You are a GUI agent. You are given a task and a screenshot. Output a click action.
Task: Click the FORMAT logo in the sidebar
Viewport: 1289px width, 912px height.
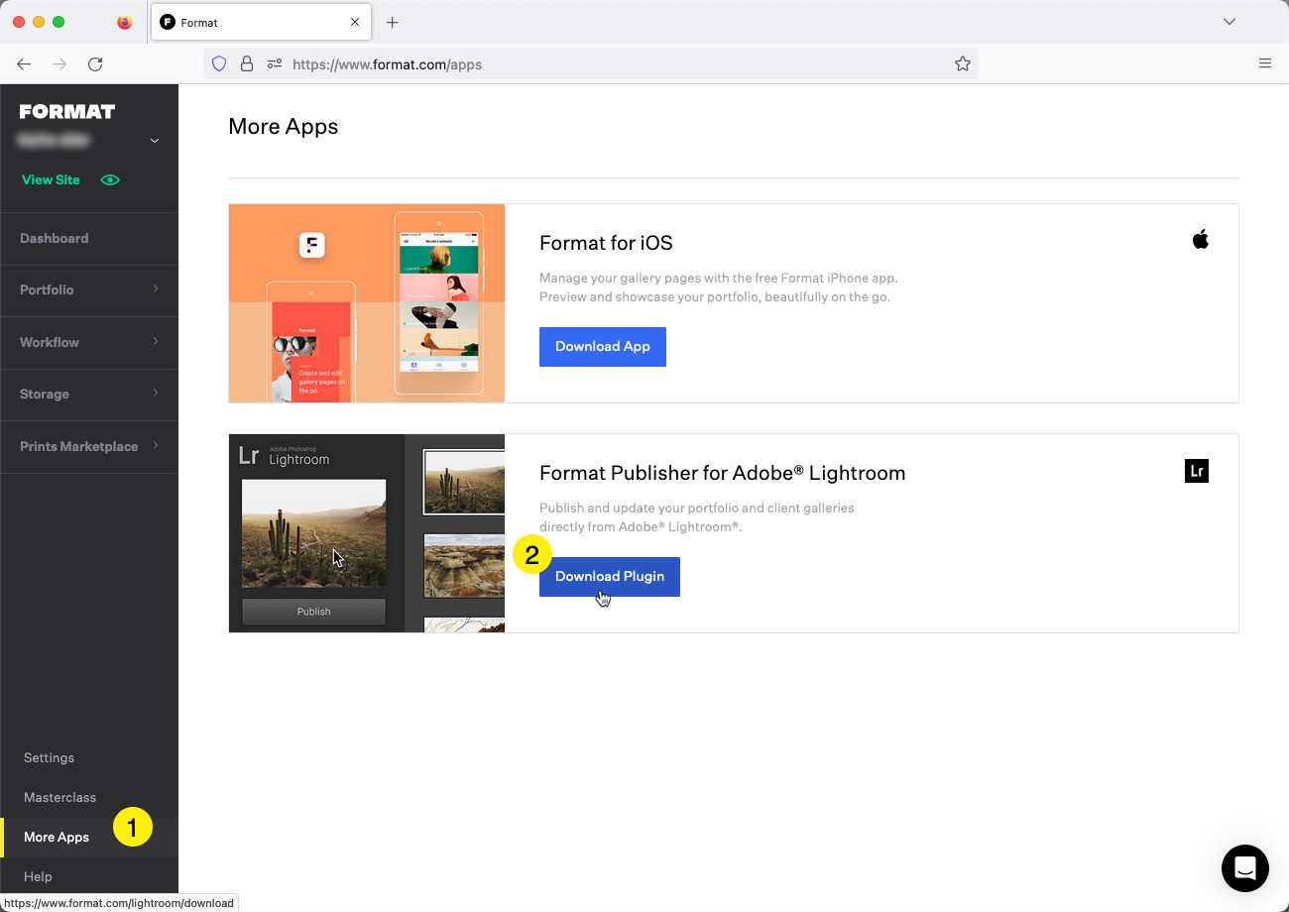pyautogui.click(x=67, y=111)
